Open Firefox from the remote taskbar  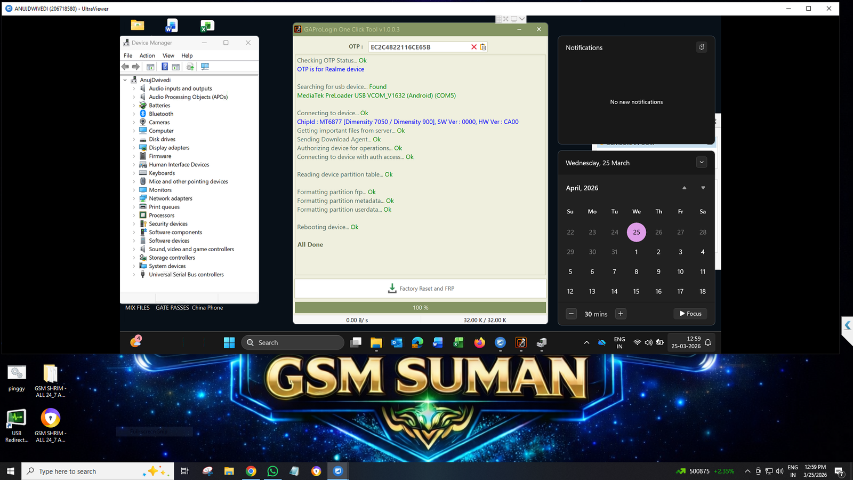tap(480, 343)
